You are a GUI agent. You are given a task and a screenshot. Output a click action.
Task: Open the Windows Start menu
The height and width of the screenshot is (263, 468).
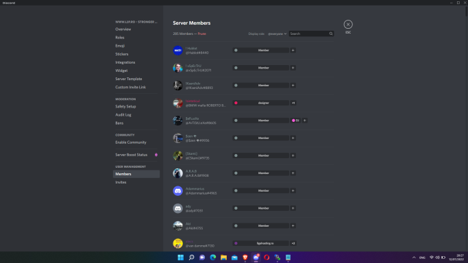[x=181, y=258]
